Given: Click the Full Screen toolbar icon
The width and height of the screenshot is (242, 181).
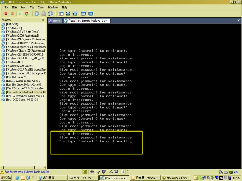Looking at the screenshot, I should click(x=68, y=14).
